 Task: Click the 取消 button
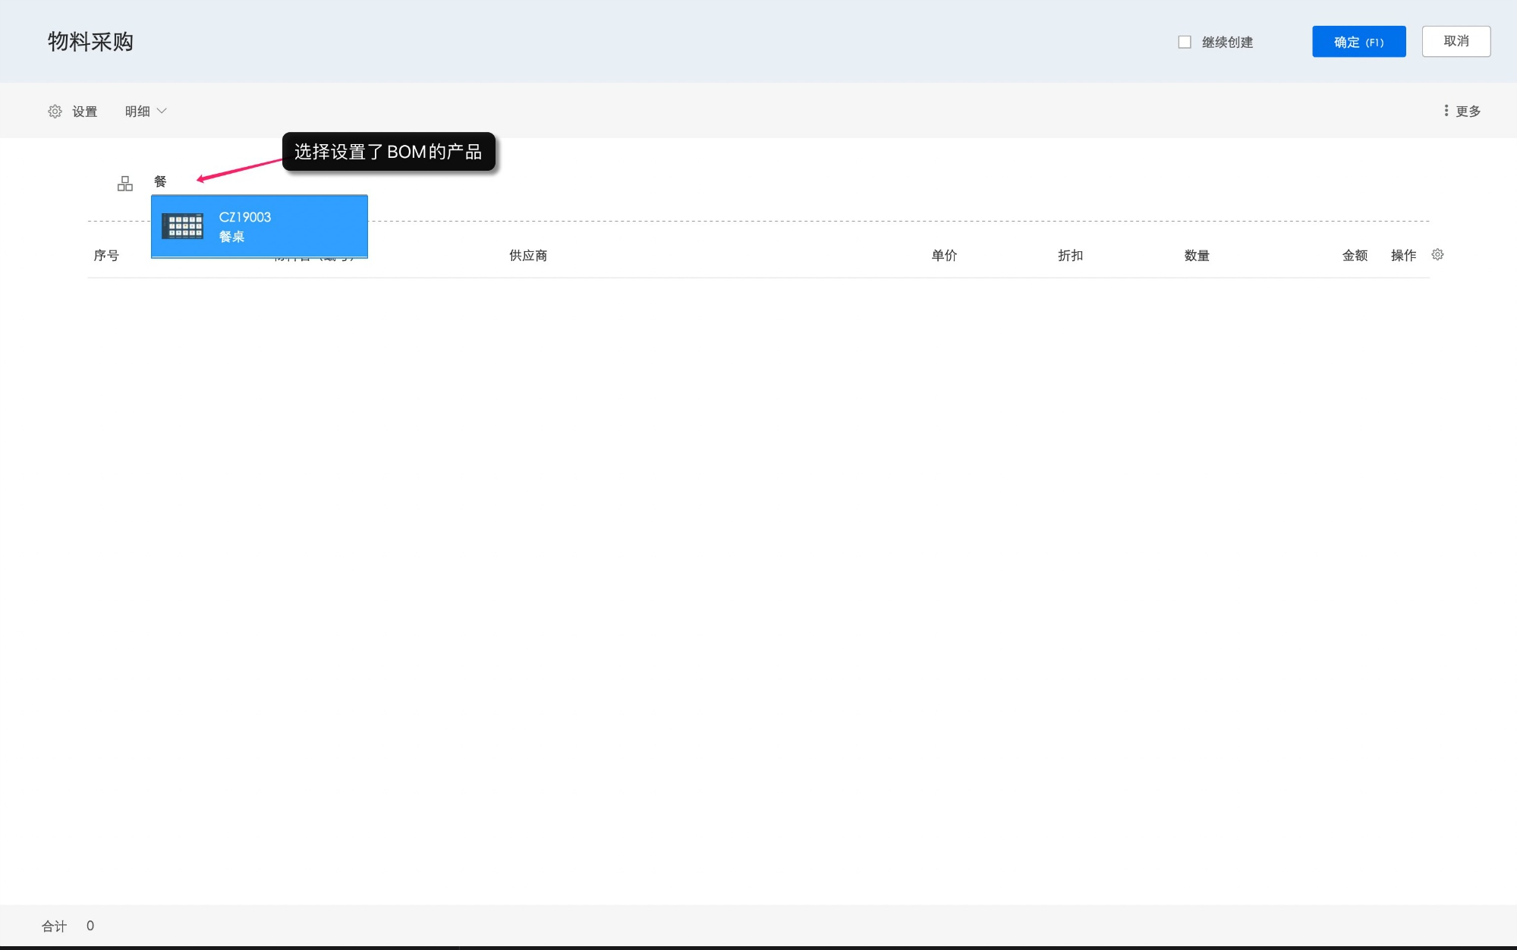coord(1456,42)
